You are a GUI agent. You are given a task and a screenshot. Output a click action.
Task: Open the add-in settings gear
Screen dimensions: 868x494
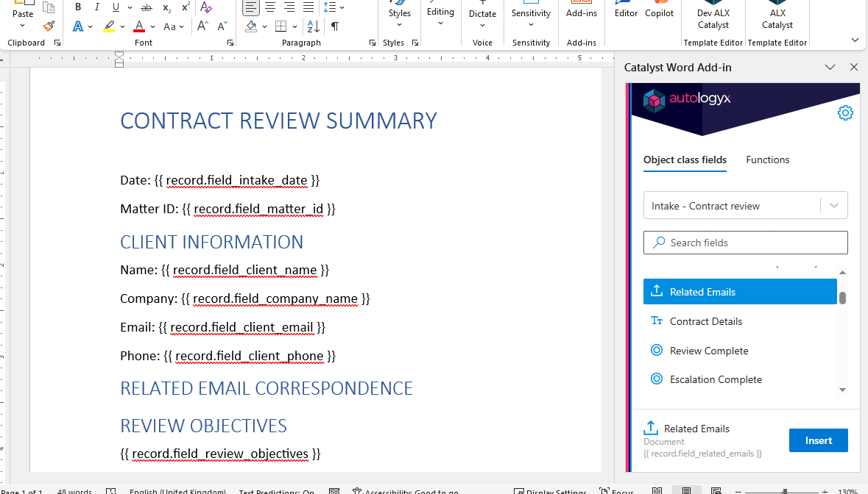845,113
